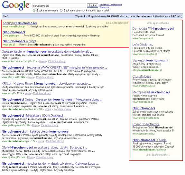The width and height of the screenshot is (185, 175).
Task: Click the Google logo
Action: pos(15,5)
